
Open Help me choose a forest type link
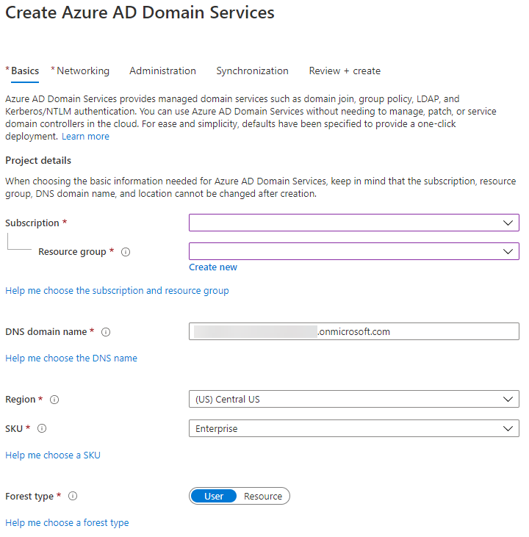pos(67,522)
